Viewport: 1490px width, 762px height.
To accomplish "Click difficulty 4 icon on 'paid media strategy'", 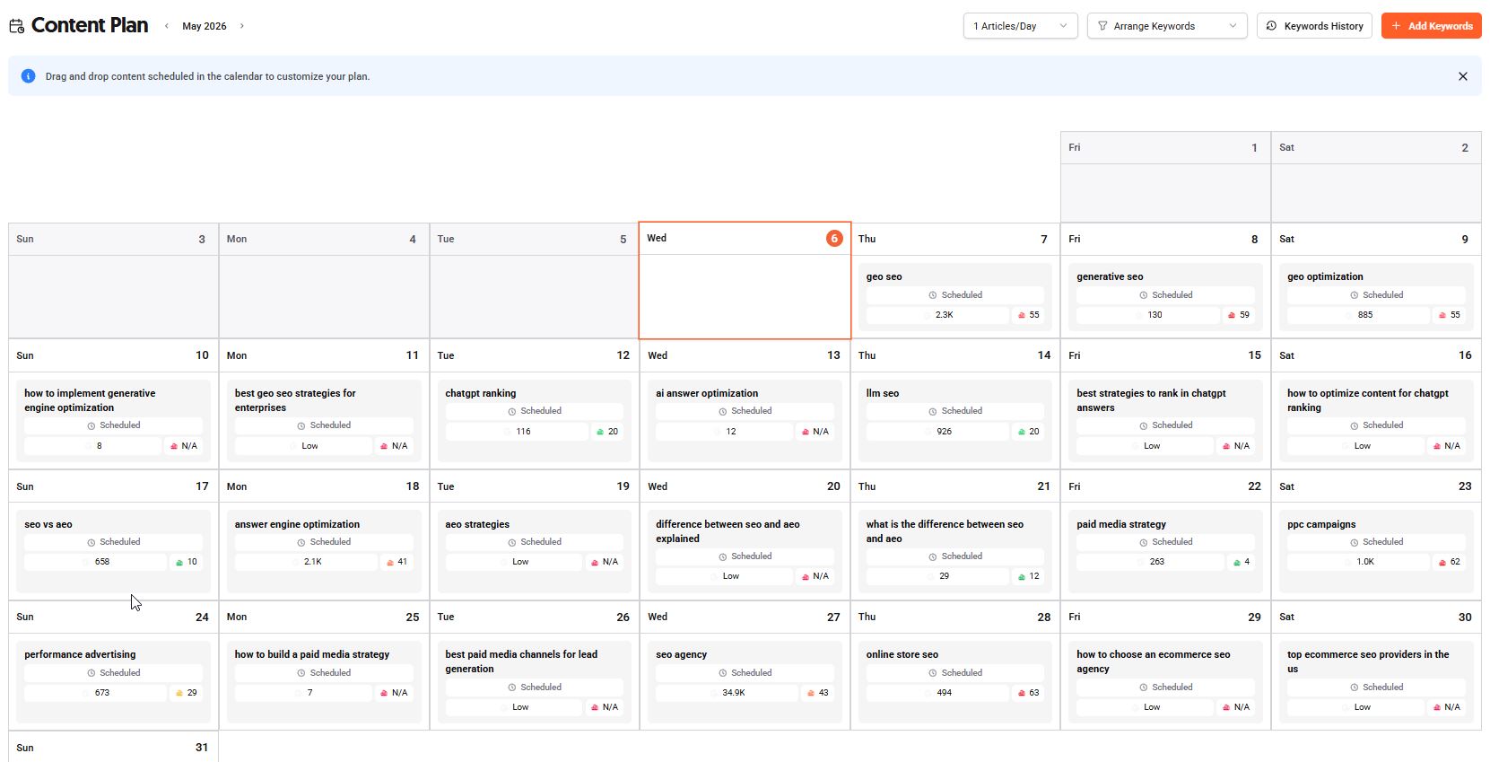I will pos(1237,562).
